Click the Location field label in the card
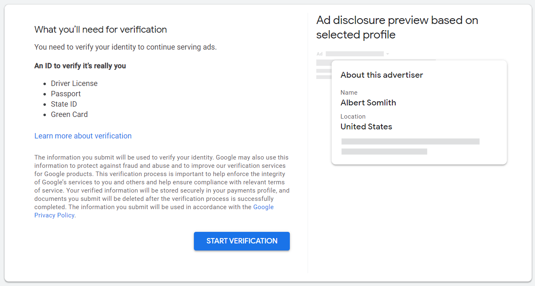The image size is (535, 286). click(x=353, y=117)
